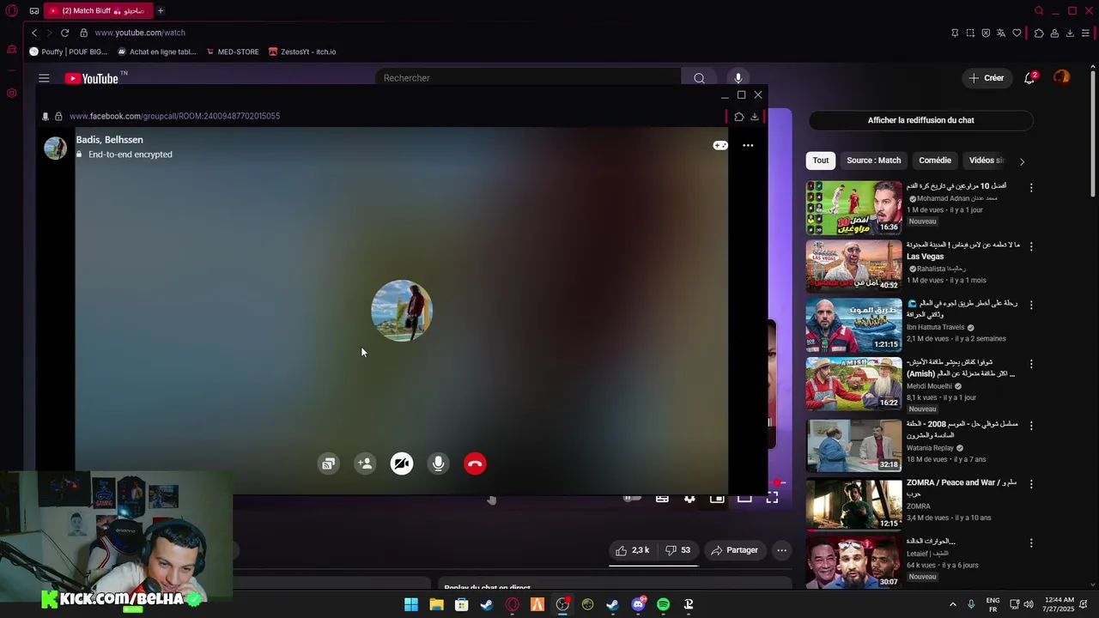Viewport: 1099px width, 618px height.
Task: Open more actions beside Partager
Action: (x=781, y=550)
